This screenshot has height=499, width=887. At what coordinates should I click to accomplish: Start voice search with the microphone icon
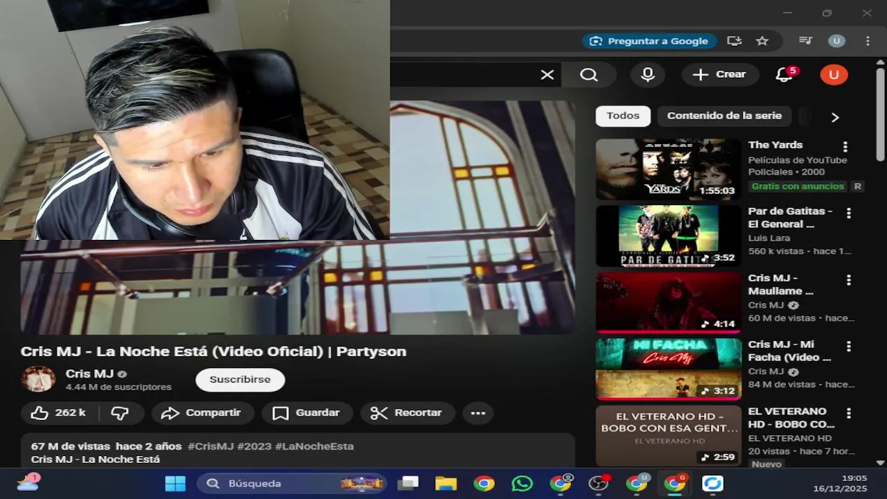tap(648, 75)
